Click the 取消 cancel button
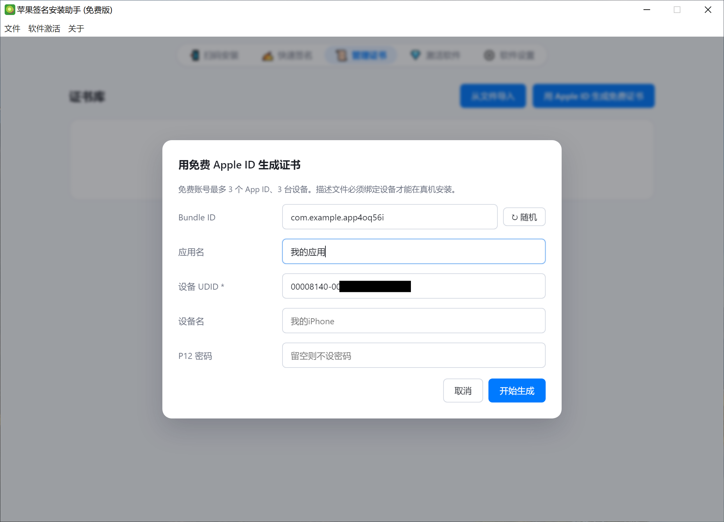Screen dimensions: 724x522 463,391
